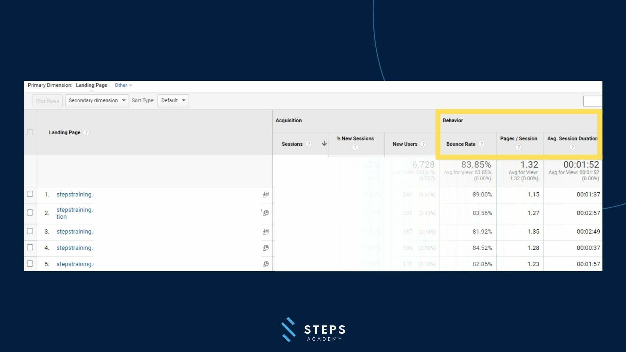The height and width of the screenshot is (352, 626).
Task: Open the Sort Type Default dropdown
Action: click(173, 101)
